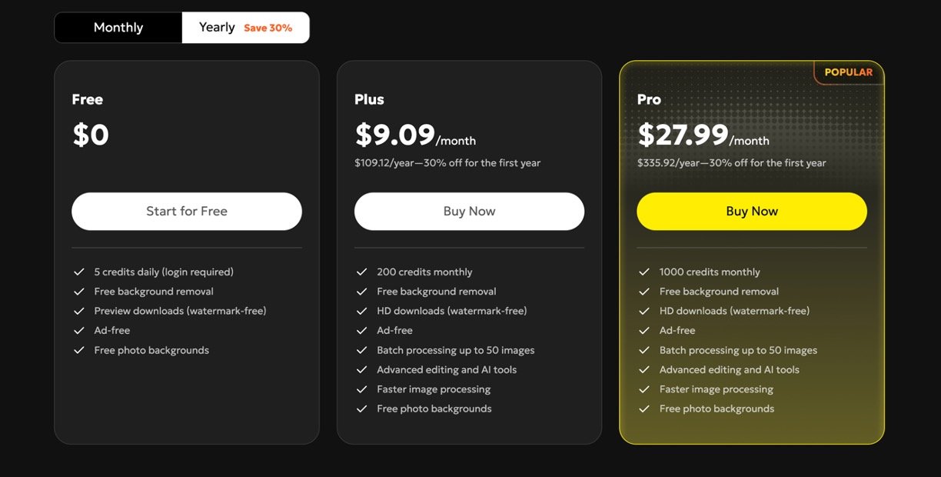Click checkmark next to Faster image processing in Pro
Screen dimensions: 941x477
click(644, 389)
